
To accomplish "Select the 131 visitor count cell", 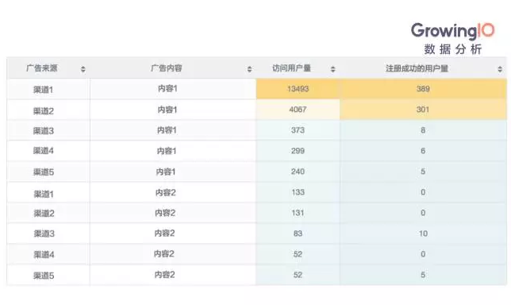I will [x=298, y=213].
